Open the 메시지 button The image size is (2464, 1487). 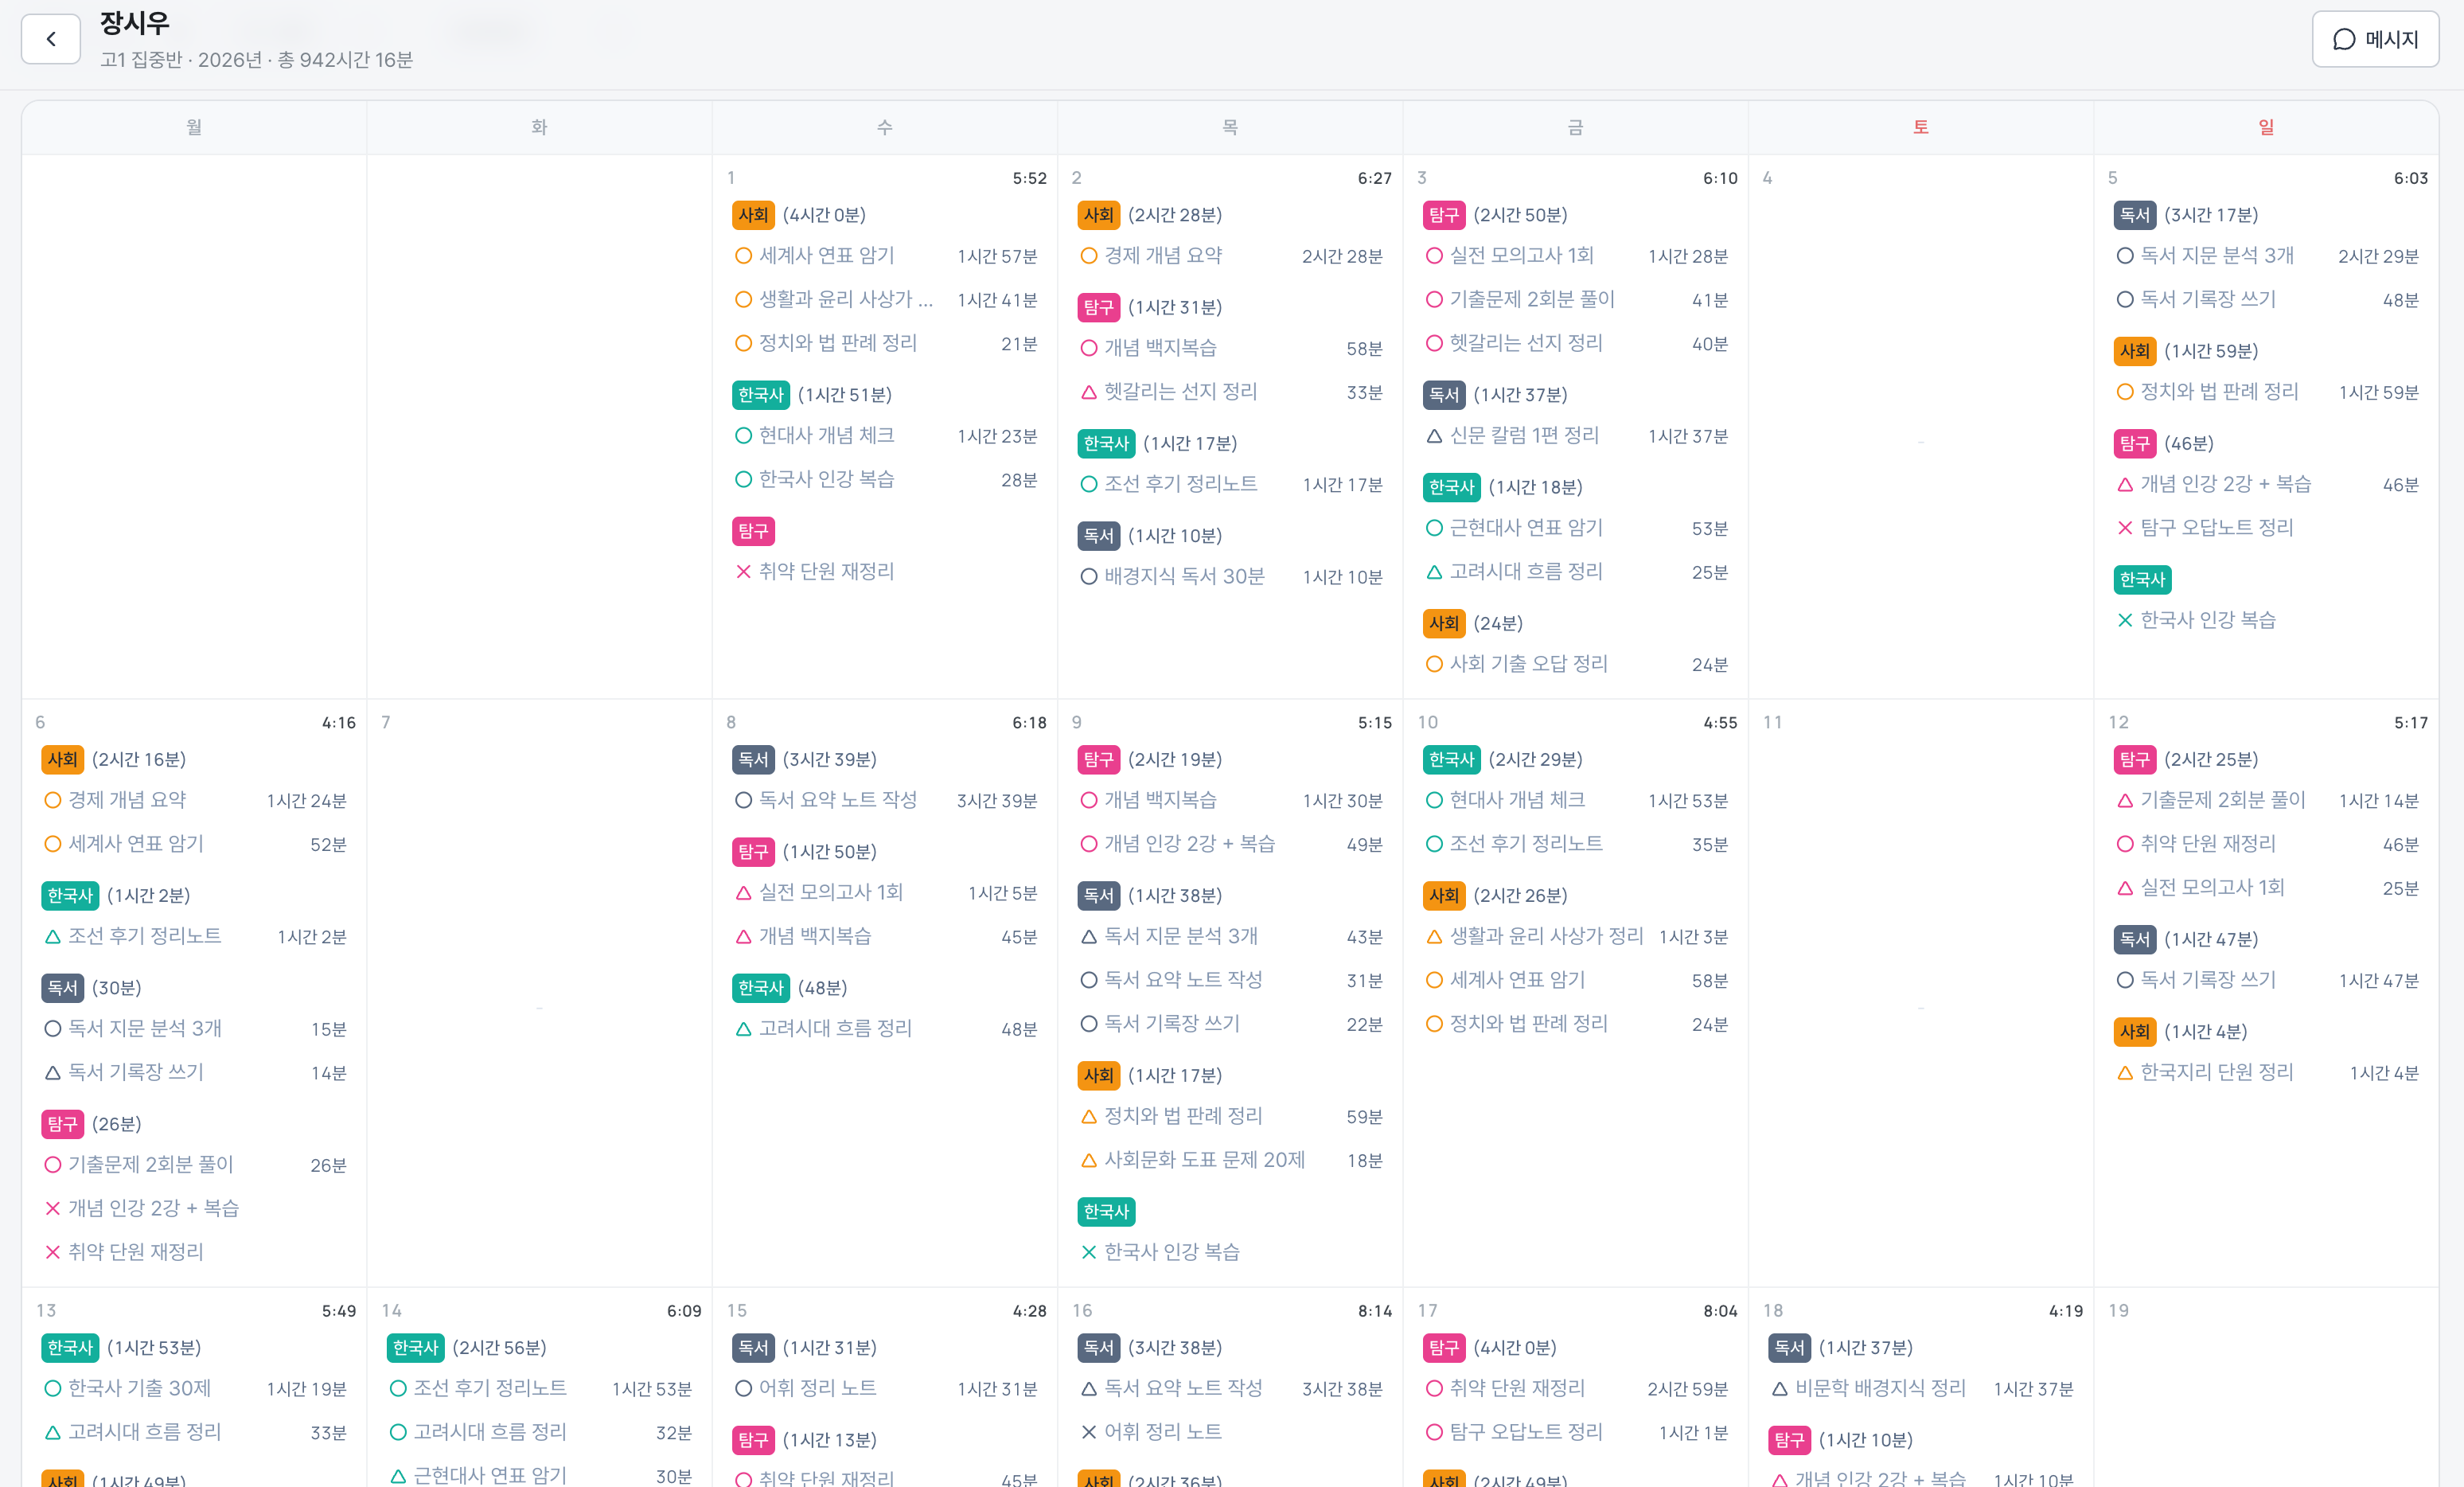(2374, 39)
